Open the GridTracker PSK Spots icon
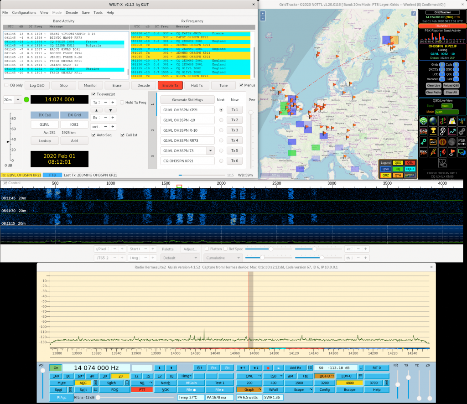467x404 pixels. coord(462,142)
